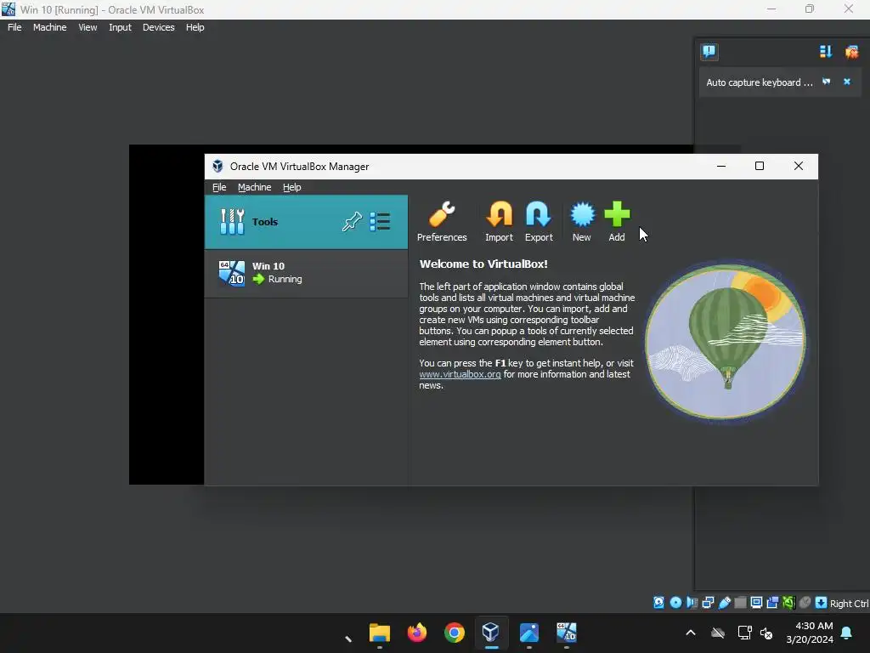Switch to Win 10 VM taskbar icon
Image resolution: width=870 pixels, height=653 pixels.
click(x=566, y=633)
